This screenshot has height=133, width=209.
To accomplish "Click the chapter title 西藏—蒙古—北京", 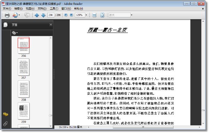I will point(107,30).
